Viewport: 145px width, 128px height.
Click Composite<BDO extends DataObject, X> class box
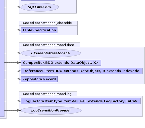click(61, 63)
